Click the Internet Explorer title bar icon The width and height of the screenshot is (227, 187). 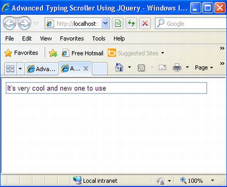pyautogui.click(x=6, y=8)
